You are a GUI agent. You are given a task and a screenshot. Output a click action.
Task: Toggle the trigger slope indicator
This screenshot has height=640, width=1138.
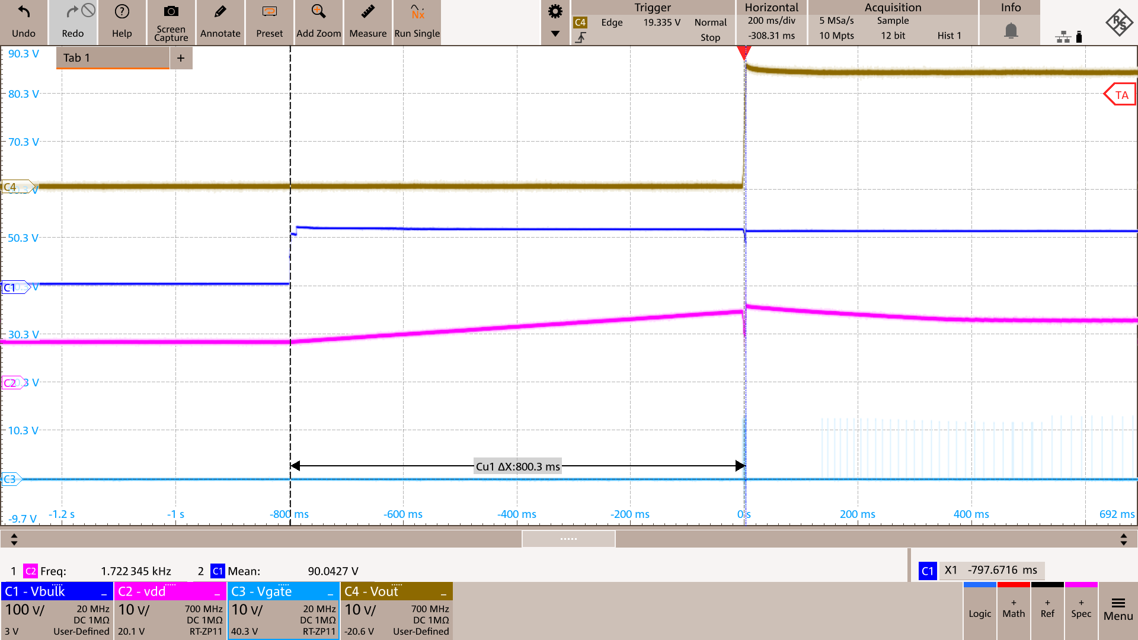581,37
